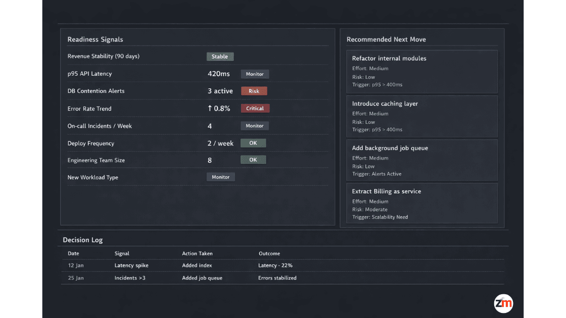Screen dimensions: 566x318
Task: Click Trigger: Scalability Need in Billing card
Action: (x=380, y=217)
